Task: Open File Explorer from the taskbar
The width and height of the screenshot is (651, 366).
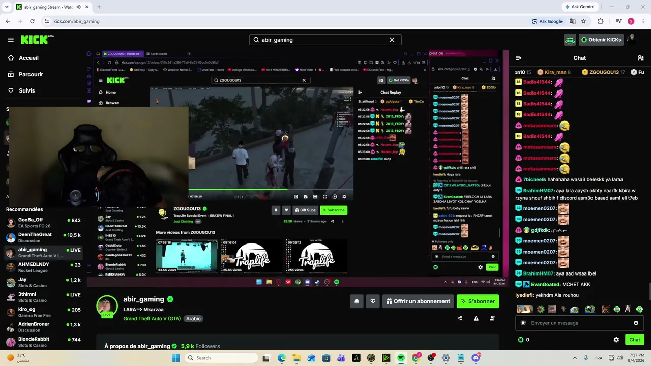Action: (297, 358)
